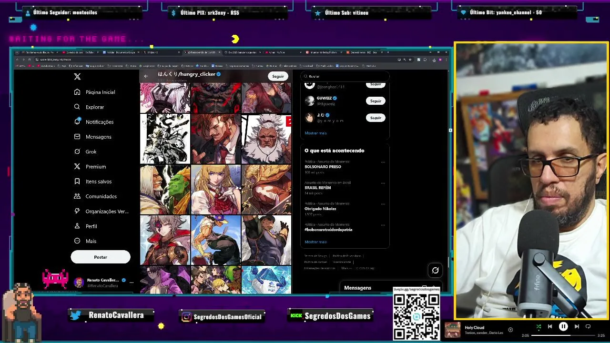Click the Holy Cloud album cover
Viewport: 610px width, 343px height.
coord(453,330)
